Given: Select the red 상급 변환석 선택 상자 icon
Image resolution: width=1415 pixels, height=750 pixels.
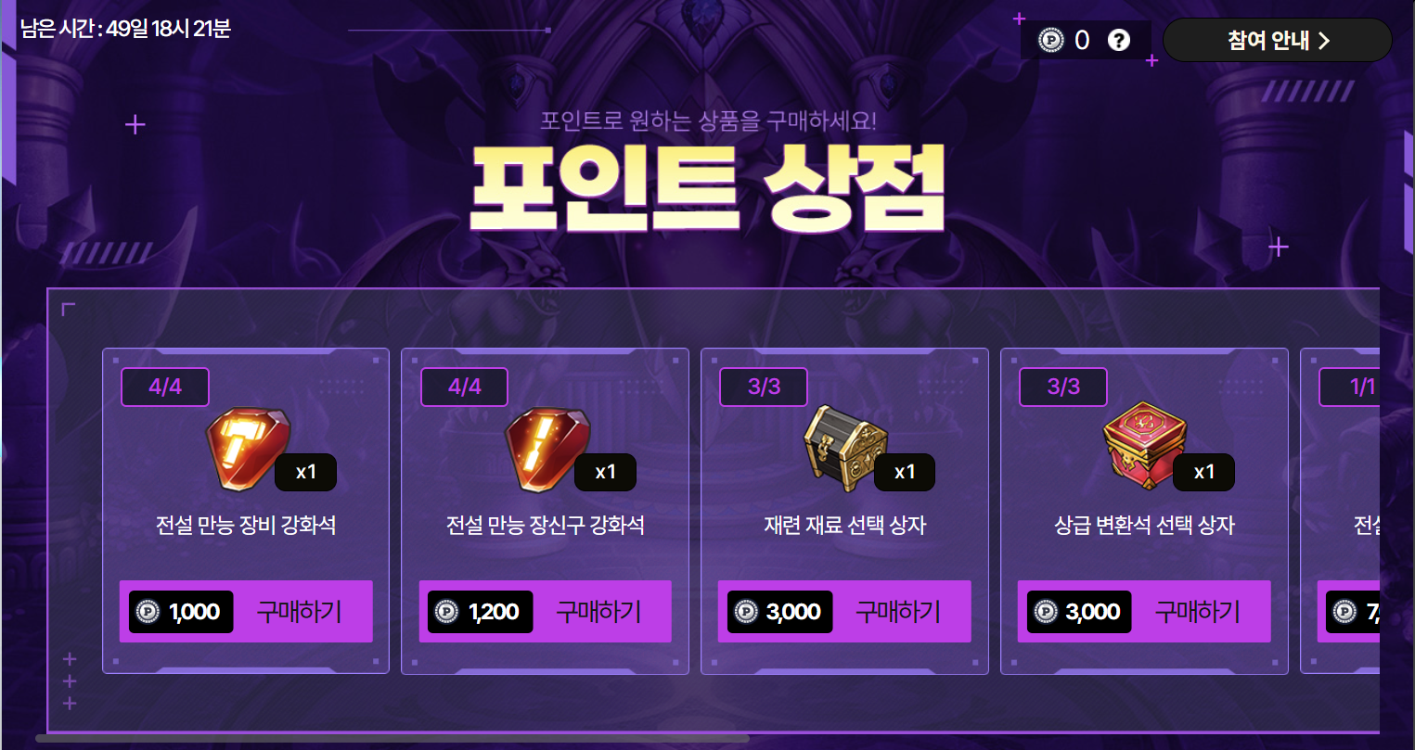Looking at the screenshot, I should 1144,446.
